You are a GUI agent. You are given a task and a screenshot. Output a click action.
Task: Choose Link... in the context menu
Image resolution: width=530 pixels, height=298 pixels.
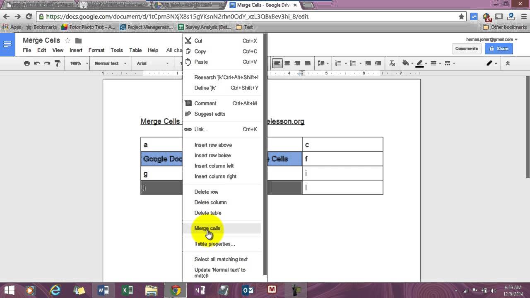(222, 129)
